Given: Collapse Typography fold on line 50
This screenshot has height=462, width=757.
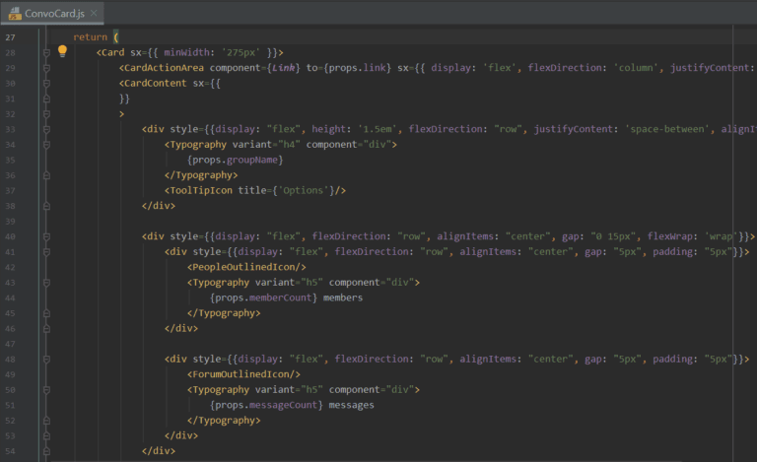Looking at the screenshot, I should [x=47, y=390].
